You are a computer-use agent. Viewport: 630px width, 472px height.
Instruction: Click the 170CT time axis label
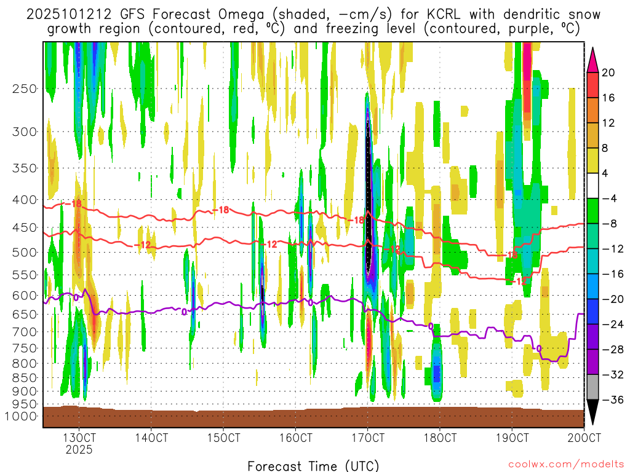click(368, 438)
